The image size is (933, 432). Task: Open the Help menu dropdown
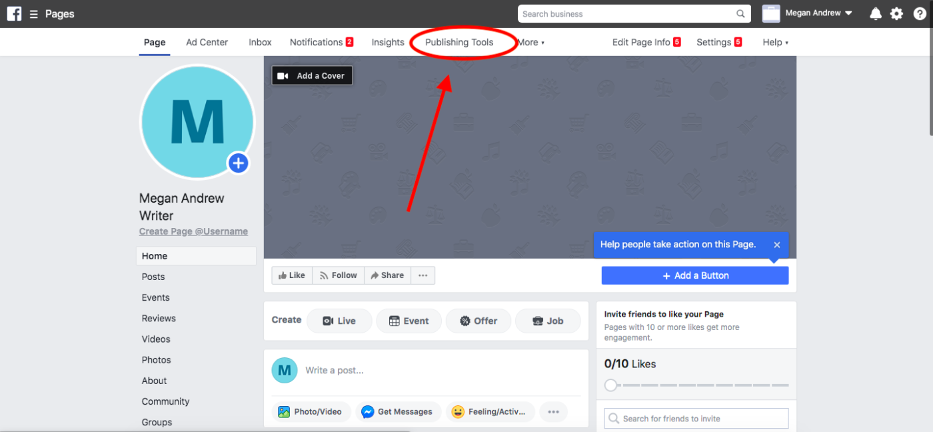coord(775,42)
